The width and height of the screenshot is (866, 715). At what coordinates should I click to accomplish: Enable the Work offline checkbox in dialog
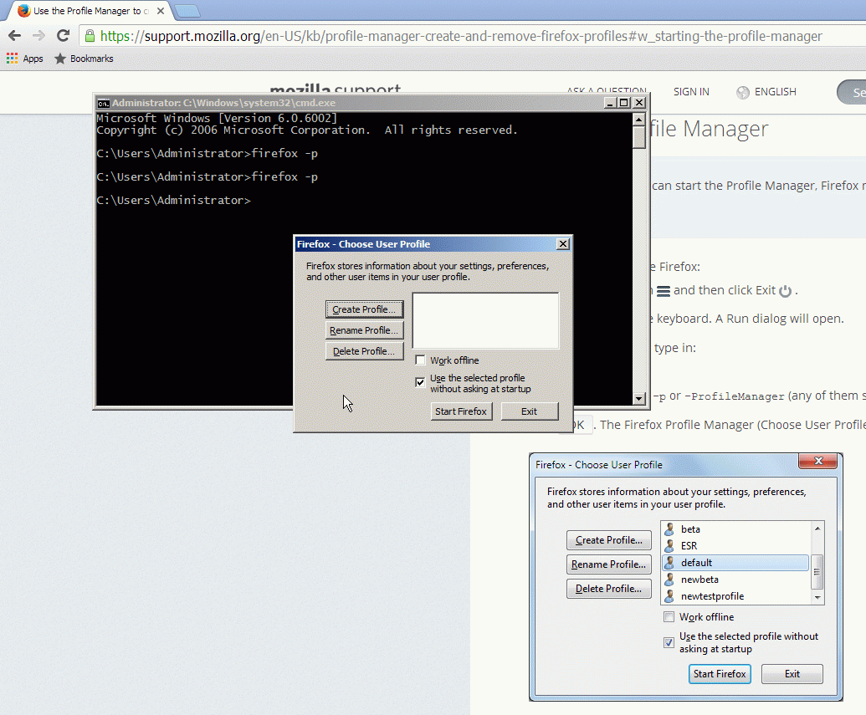[420, 360]
